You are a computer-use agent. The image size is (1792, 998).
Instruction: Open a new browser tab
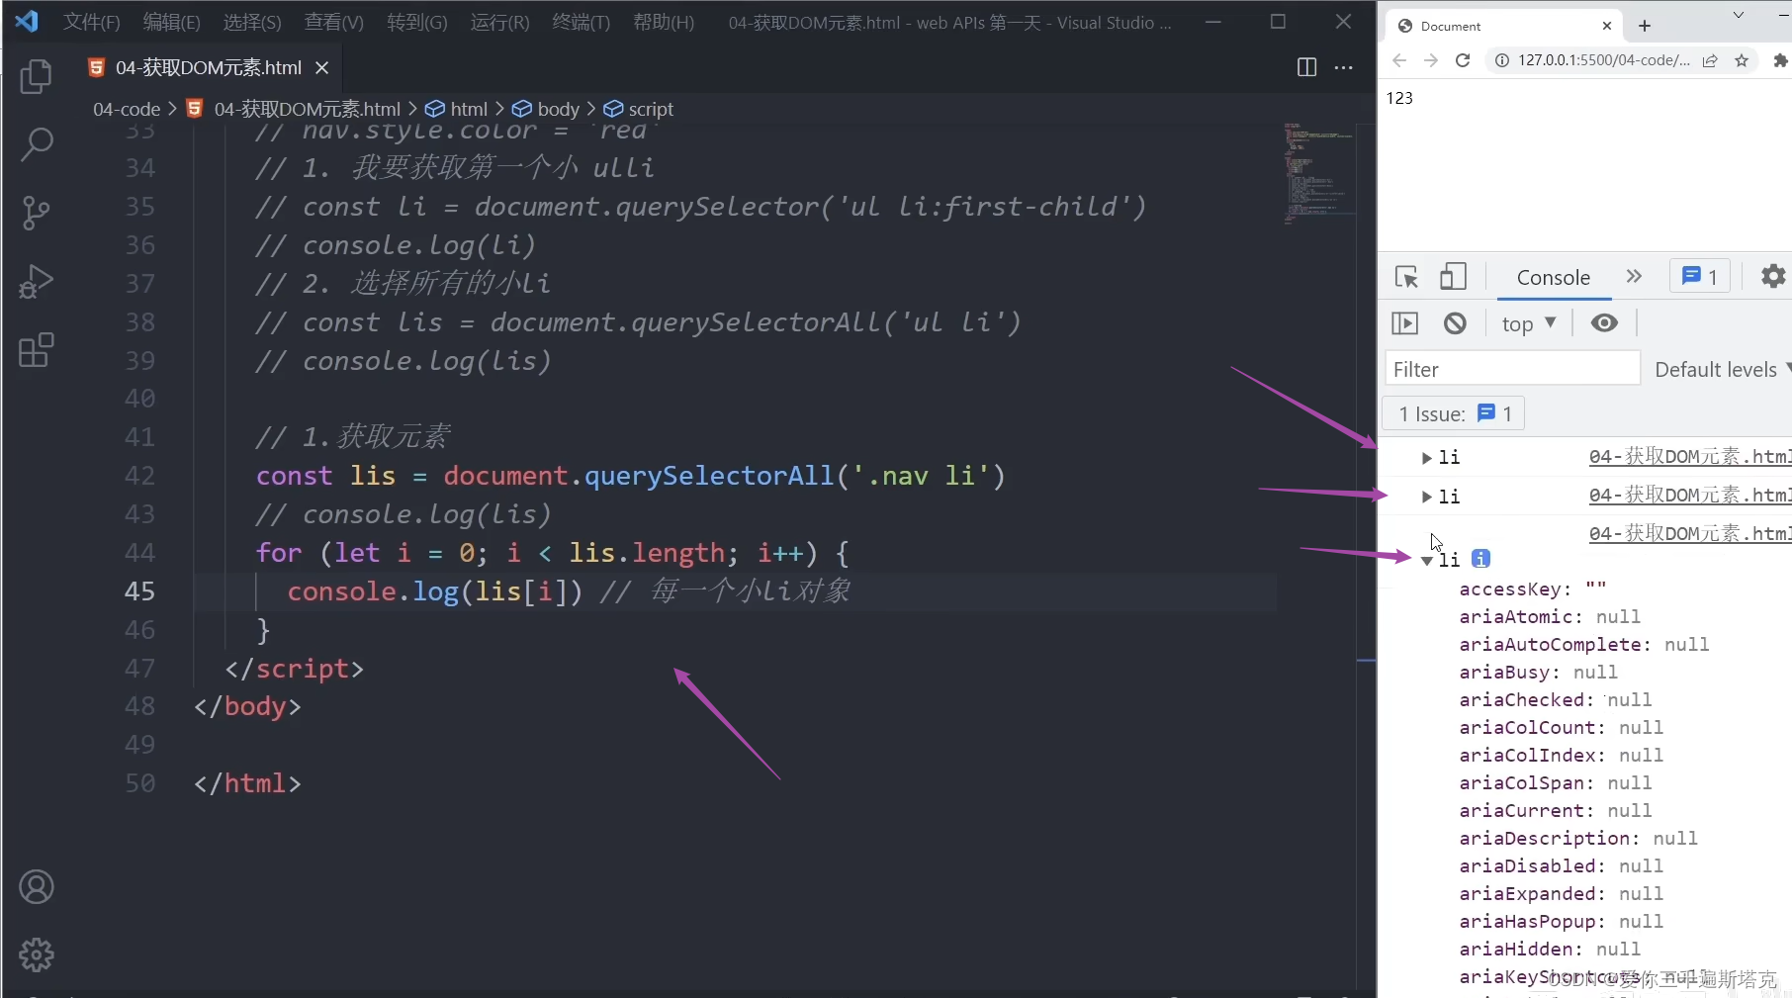point(1645,26)
